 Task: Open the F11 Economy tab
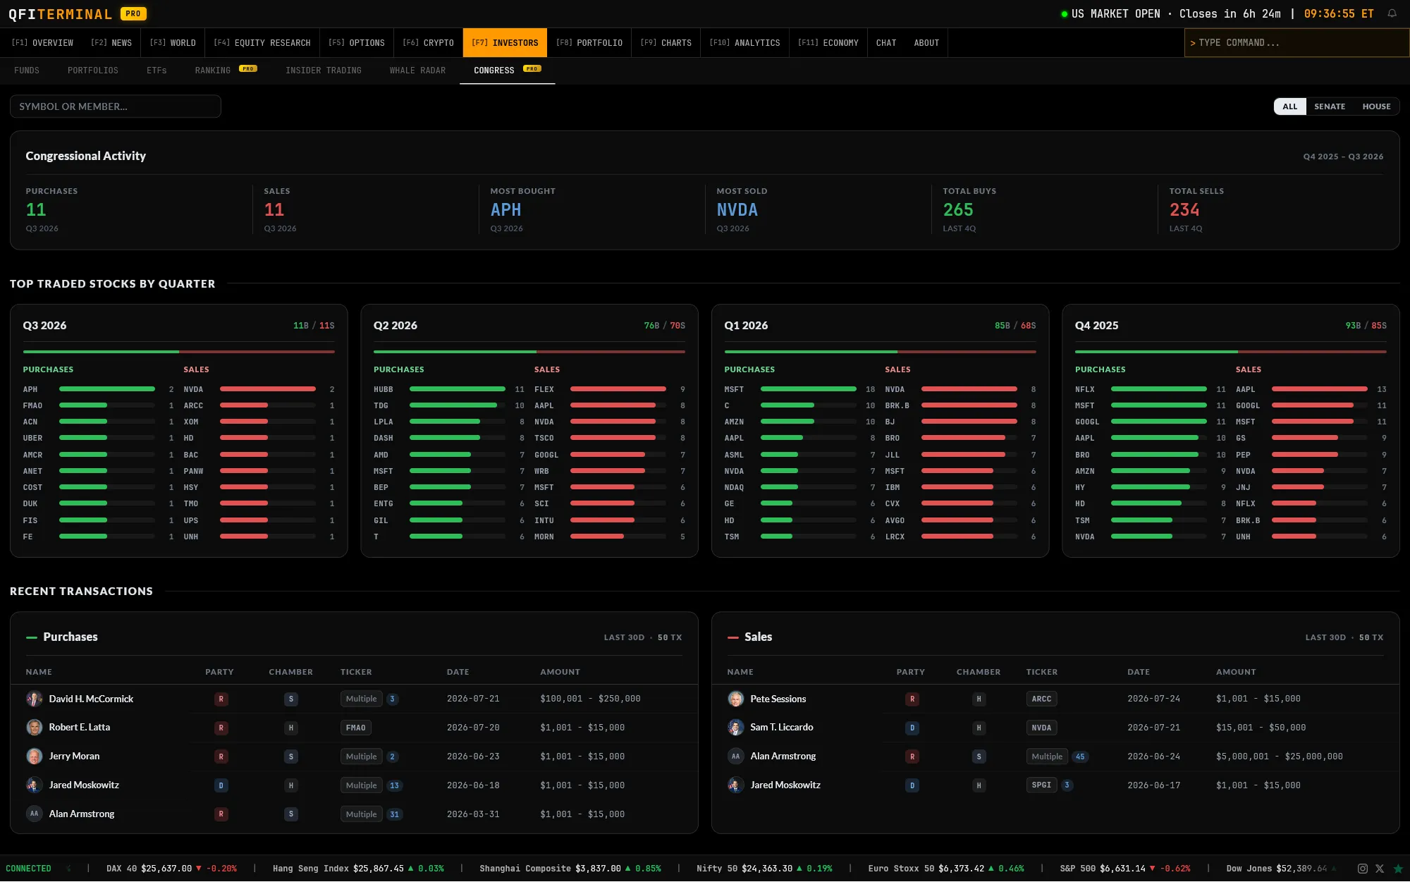point(828,43)
